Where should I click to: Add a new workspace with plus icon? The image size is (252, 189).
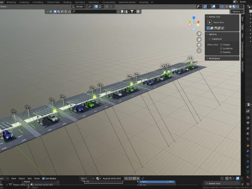click(x=152, y=2)
